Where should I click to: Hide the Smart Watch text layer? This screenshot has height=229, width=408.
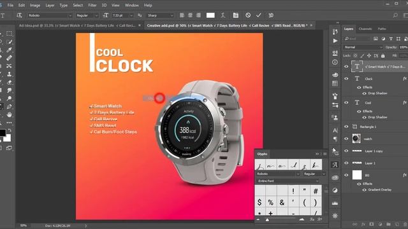point(346,66)
